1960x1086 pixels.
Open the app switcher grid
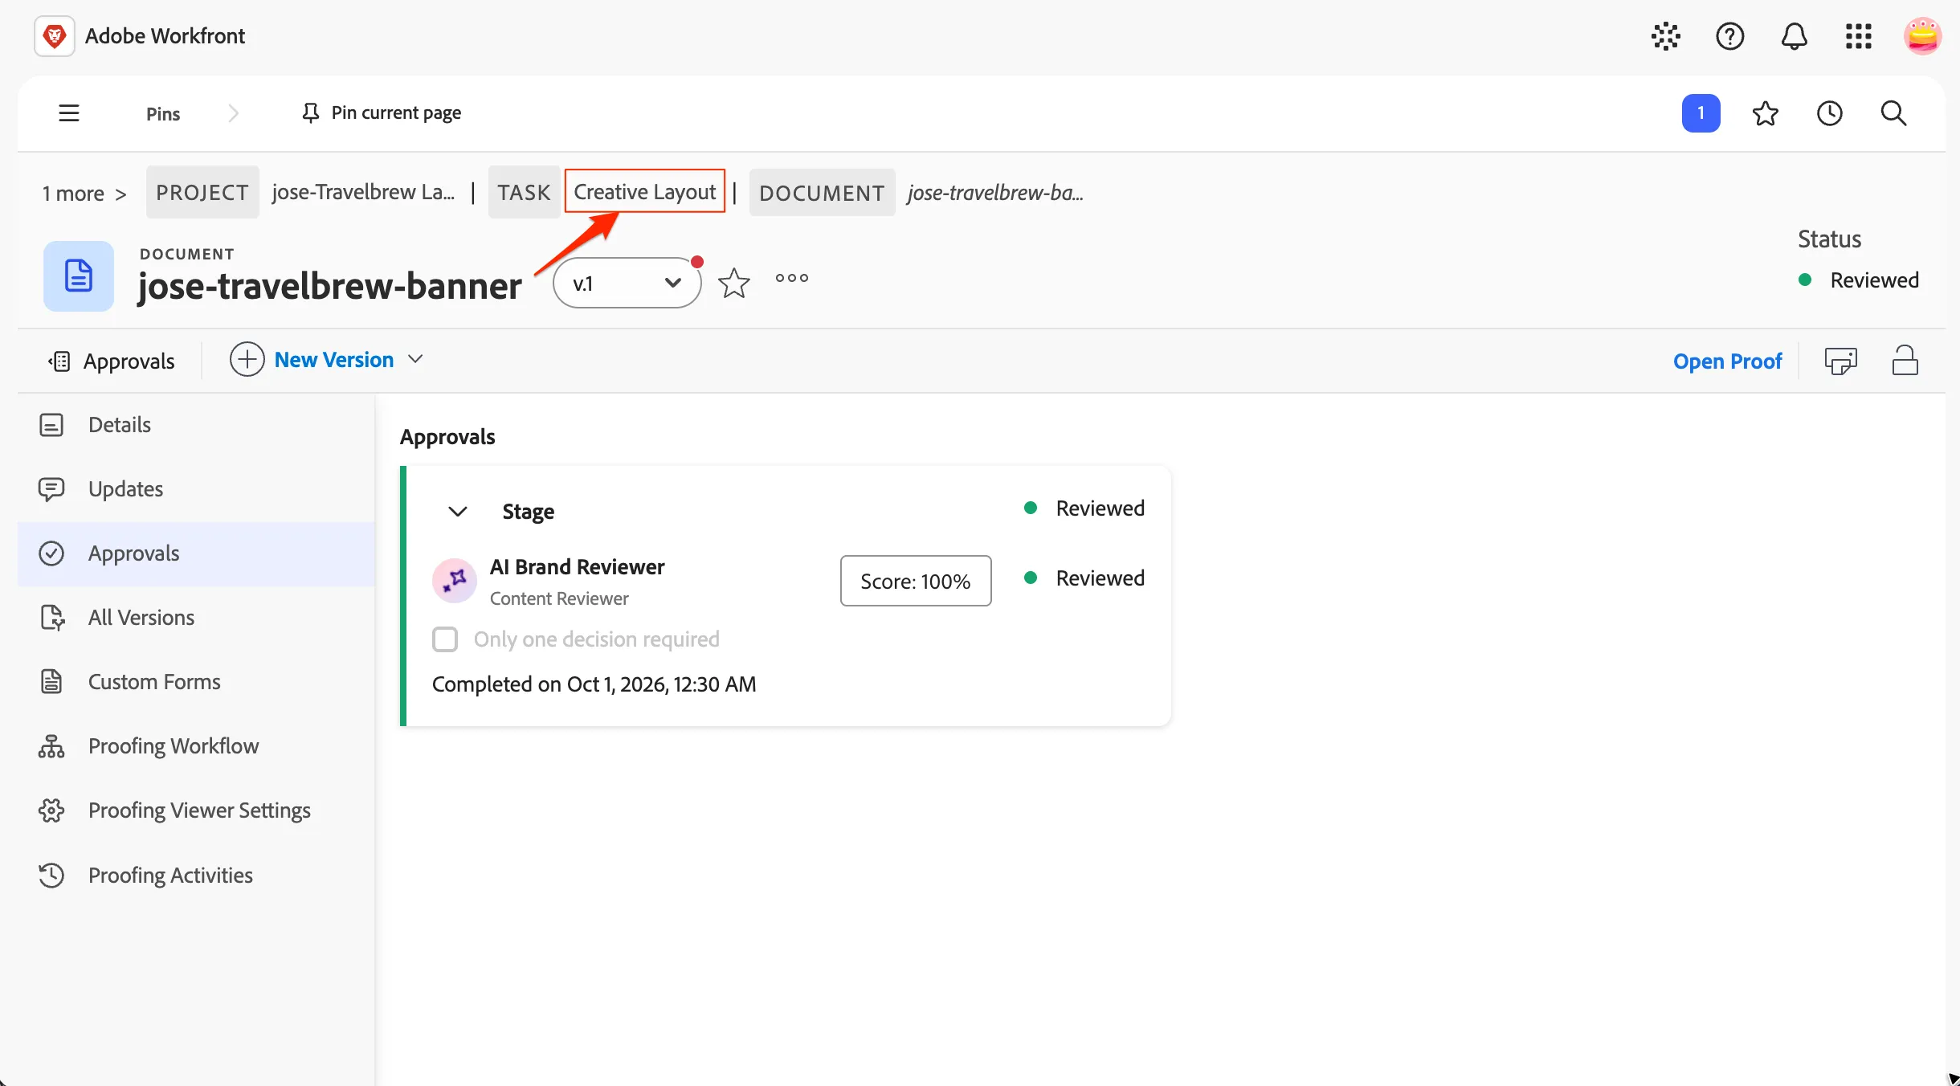pyautogui.click(x=1858, y=36)
